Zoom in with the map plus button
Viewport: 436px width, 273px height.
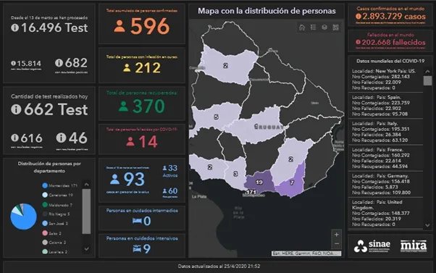pyautogui.click(x=337, y=235)
